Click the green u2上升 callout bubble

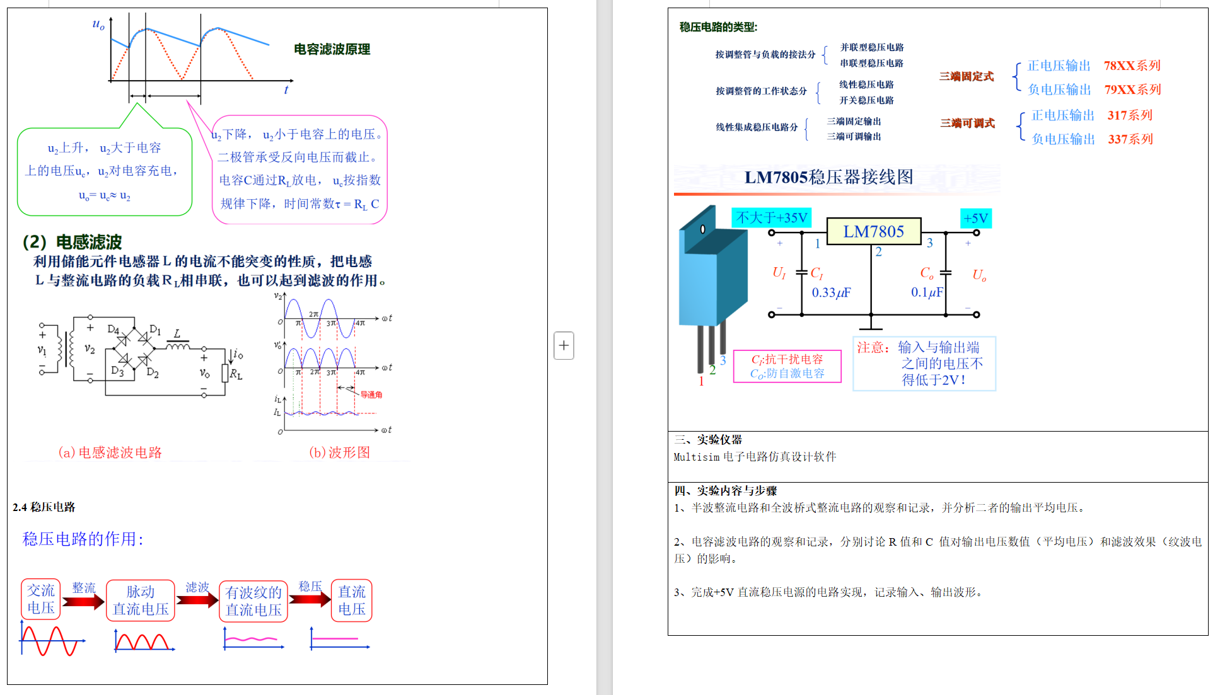click(104, 171)
